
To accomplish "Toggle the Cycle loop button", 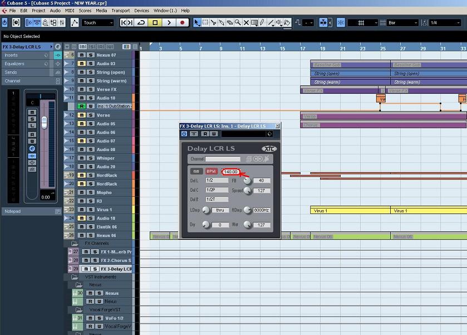I will point(141,23).
